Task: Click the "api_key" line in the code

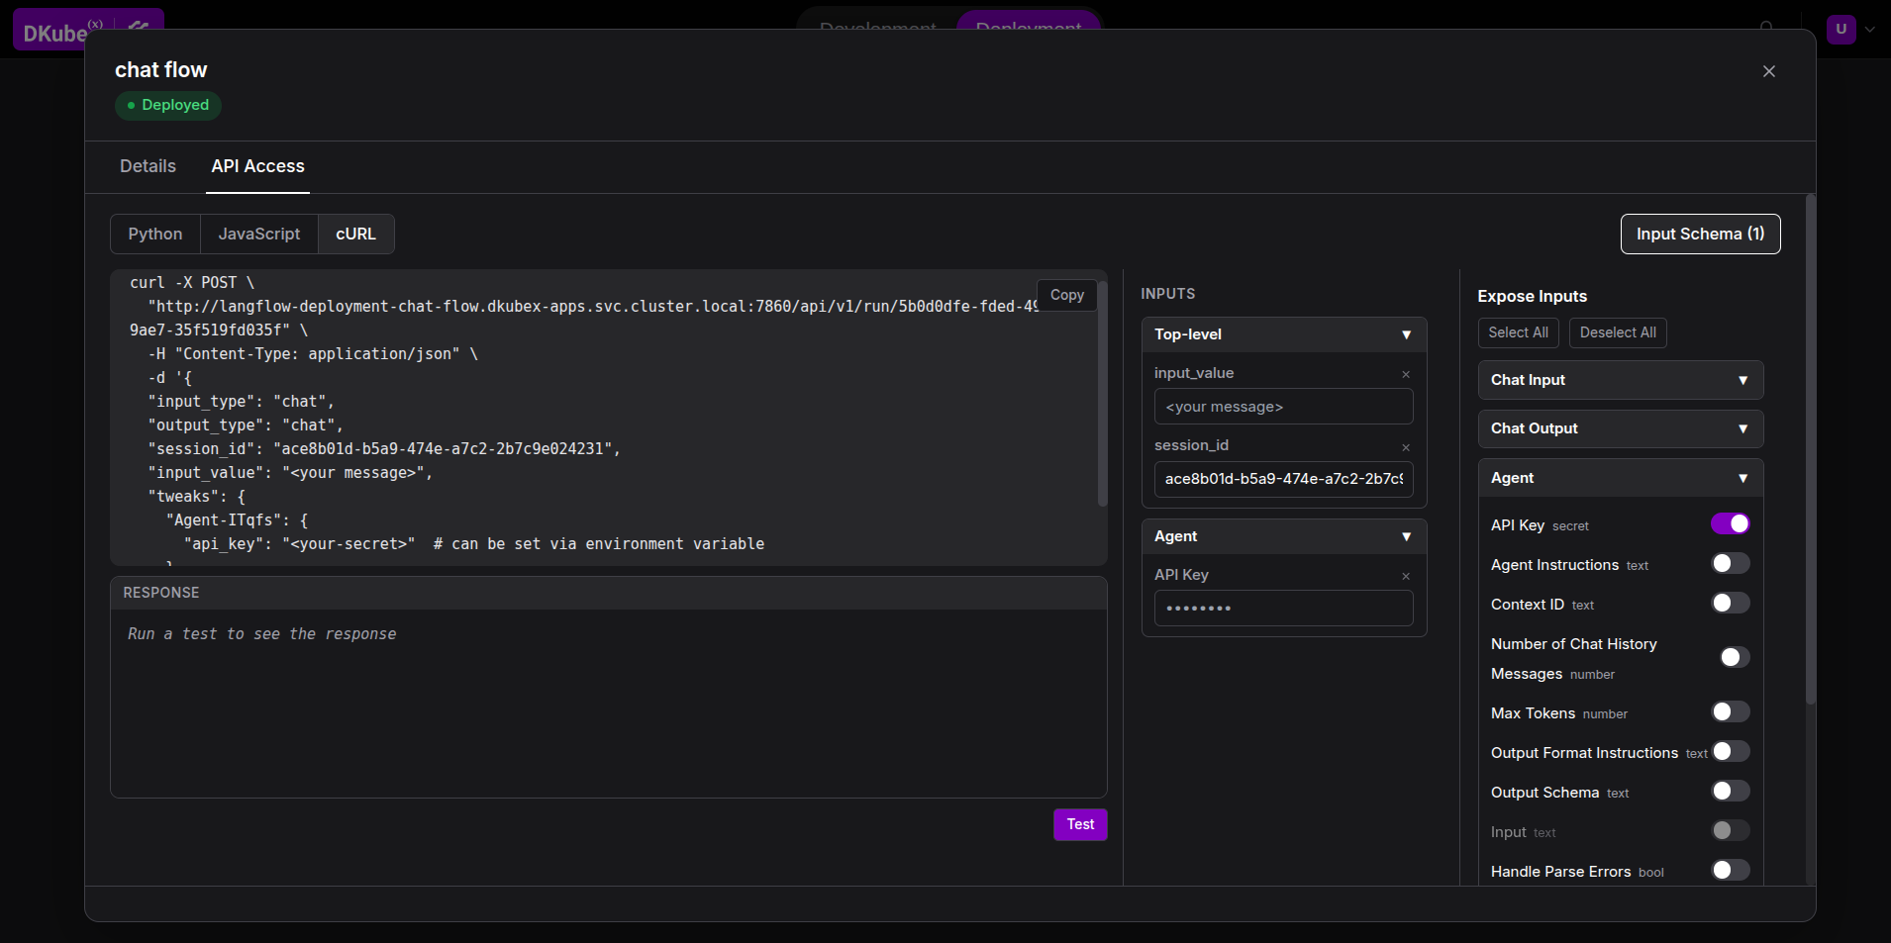Action: tap(473, 544)
